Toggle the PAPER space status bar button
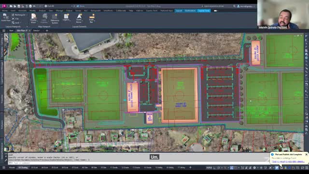 point(209,168)
